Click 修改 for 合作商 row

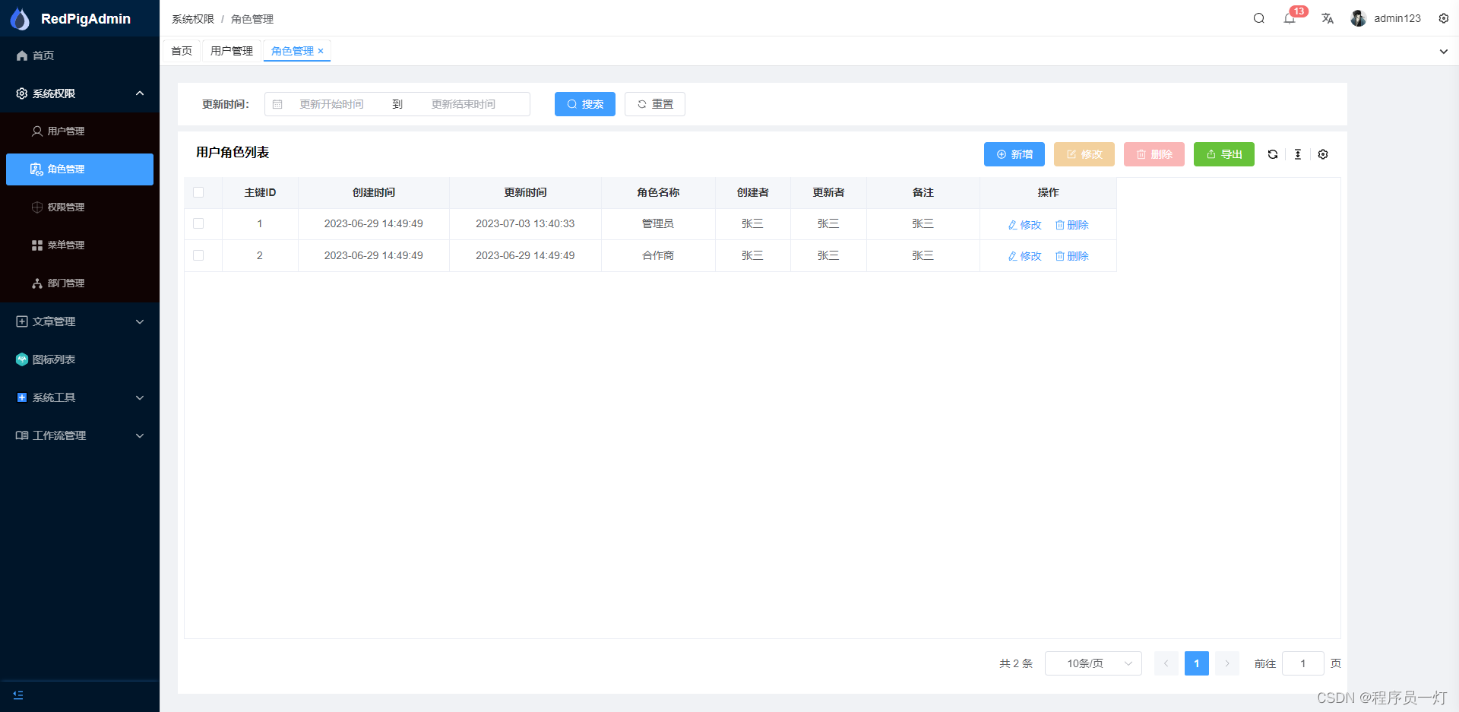pyautogui.click(x=1024, y=256)
